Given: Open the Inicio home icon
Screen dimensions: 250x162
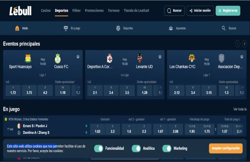Looking at the screenshot, I should point(17,28).
